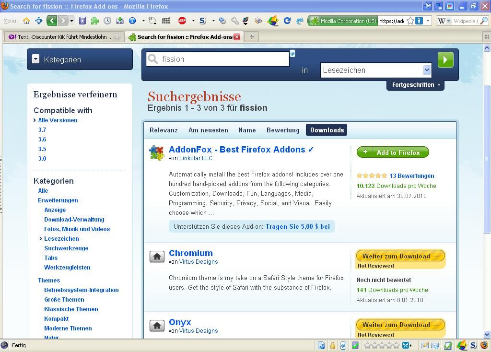Filter by Alle Versionen

(58, 120)
